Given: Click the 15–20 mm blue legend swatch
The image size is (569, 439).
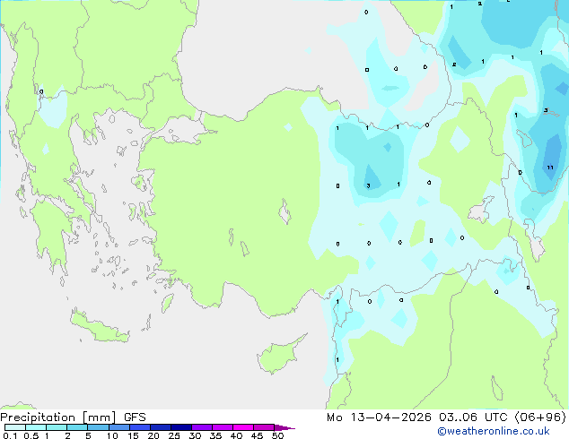Looking at the screenshot, I should coord(140,427).
